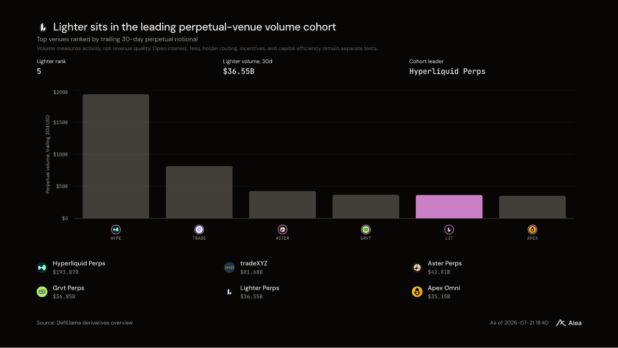618x348 pixels.
Task: Click the "Lighter volume, 30d" label
Action: 247,61
